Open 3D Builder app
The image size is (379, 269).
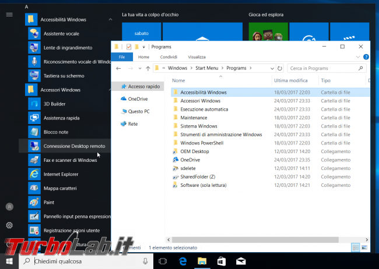[69, 104]
